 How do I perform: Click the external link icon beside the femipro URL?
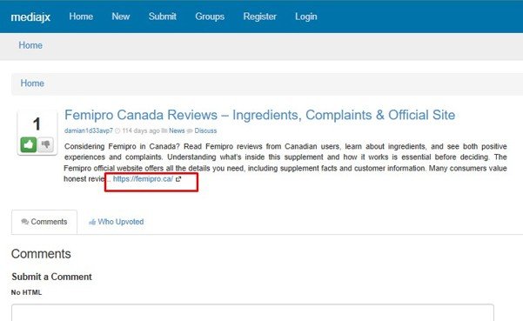click(178, 179)
